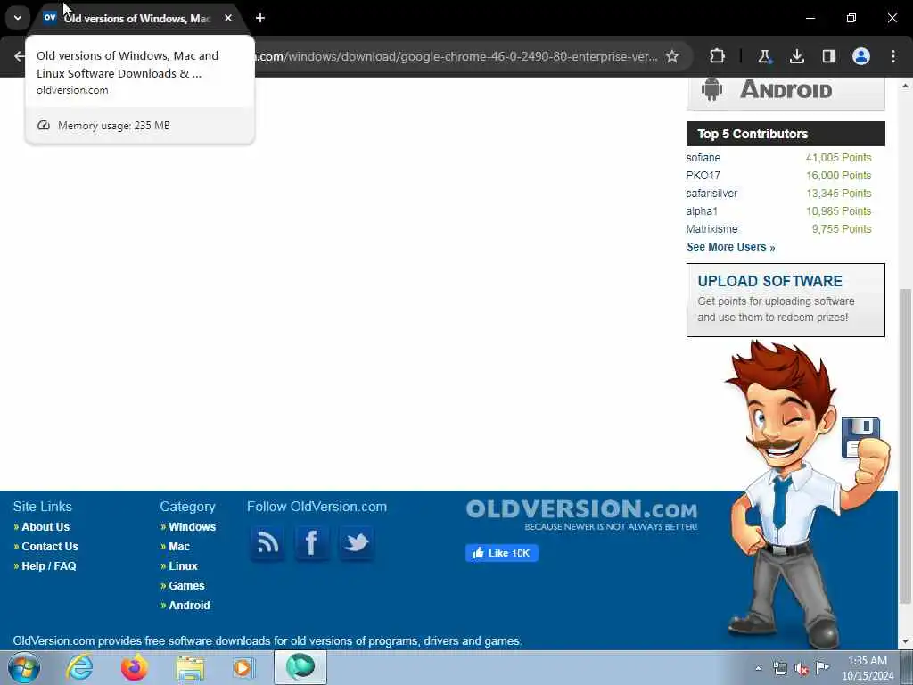Launch Firefox from the taskbar
The width and height of the screenshot is (913, 685).
pos(135,667)
